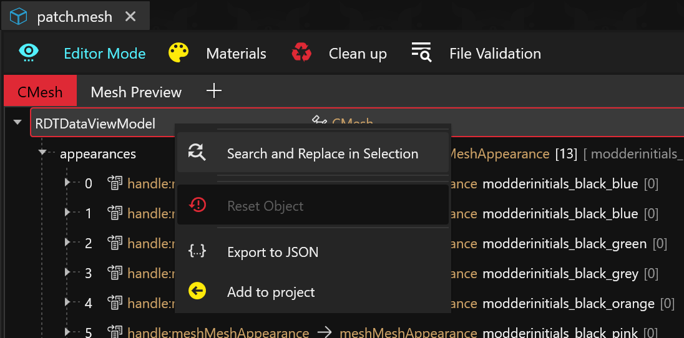The width and height of the screenshot is (684, 338).
Task: Collapse the appearances tree node
Action: [x=42, y=153]
